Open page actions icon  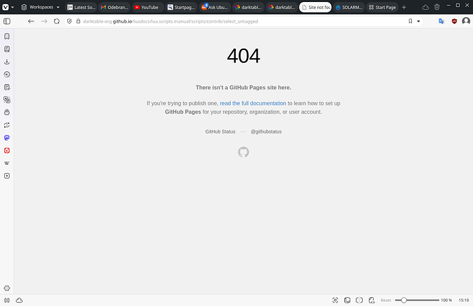coord(372,301)
